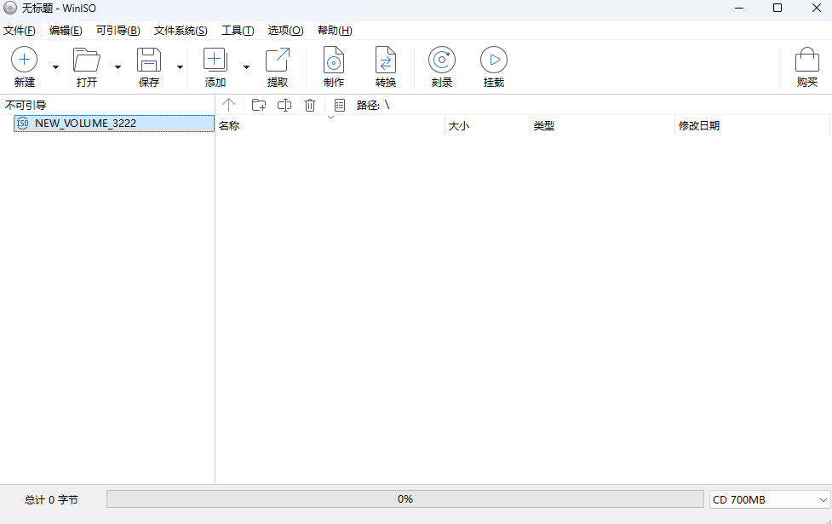Open the CD 700MB capacity selector
The height and width of the screenshot is (524, 832).
click(x=766, y=499)
